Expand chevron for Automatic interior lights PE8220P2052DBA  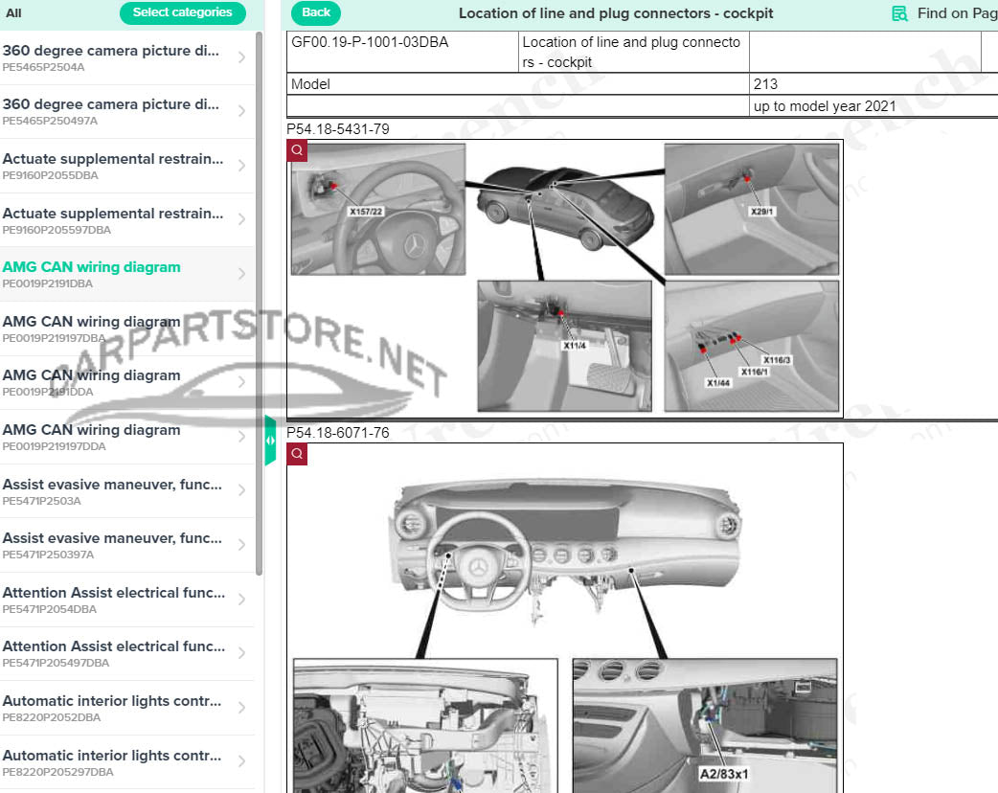pyautogui.click(x=240, y=708)
